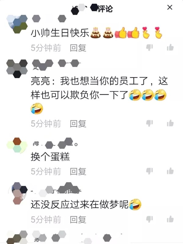The width and height of the screenshot is (183, 244).
Task: Open the partially visible bottom commenter avatar
Action: click(x=17, y=238)
